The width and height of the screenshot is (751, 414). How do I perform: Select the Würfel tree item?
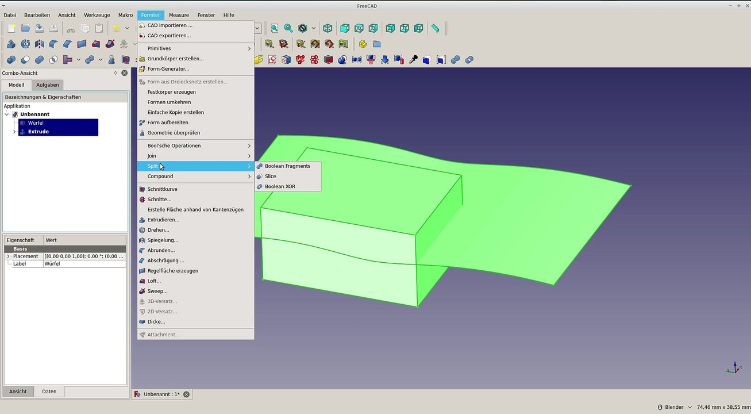pyautogui.click(x=36, y=123)
